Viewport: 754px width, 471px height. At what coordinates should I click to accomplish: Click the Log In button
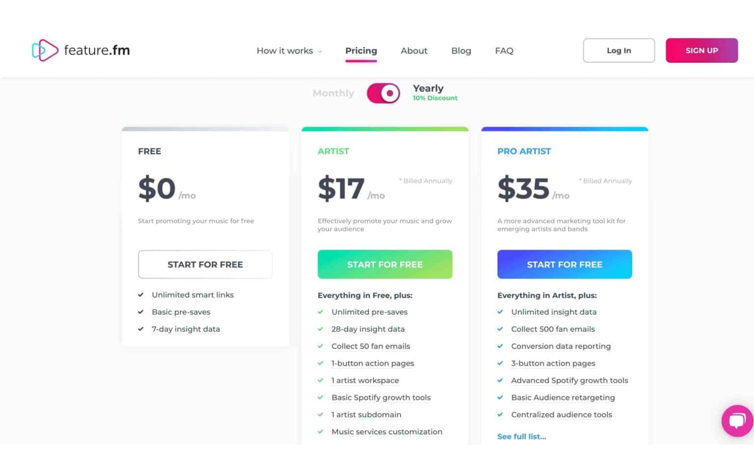619,50
